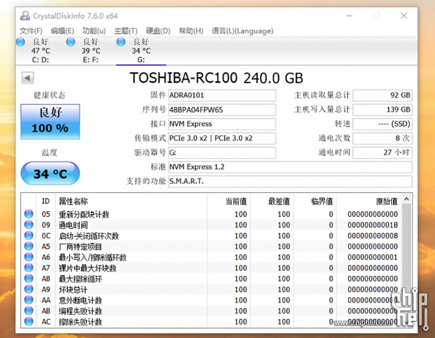This screenshot has height=338, width=435.
Task: Select the C: D: disk tab at 47 °C
Action: pyautogui.click(x=40, y=51)
